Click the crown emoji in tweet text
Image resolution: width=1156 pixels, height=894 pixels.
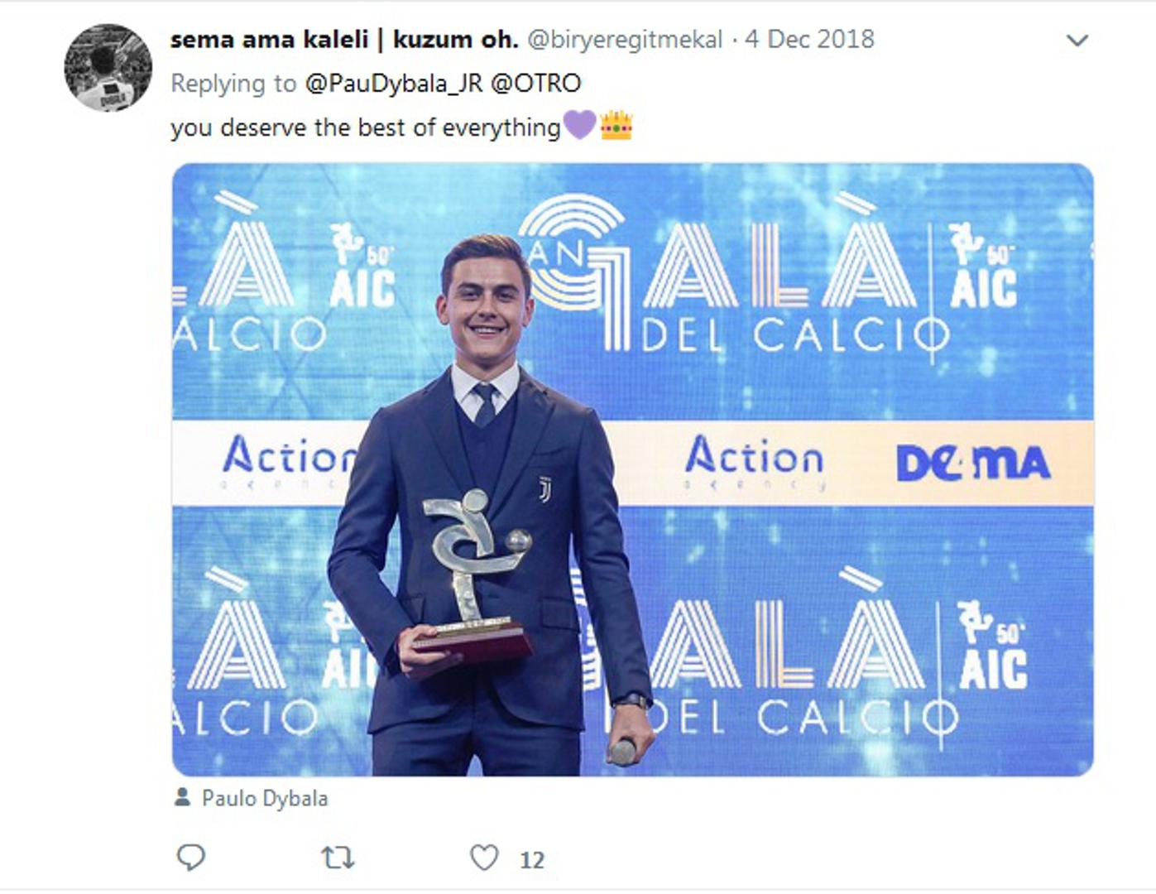(616, 126)
